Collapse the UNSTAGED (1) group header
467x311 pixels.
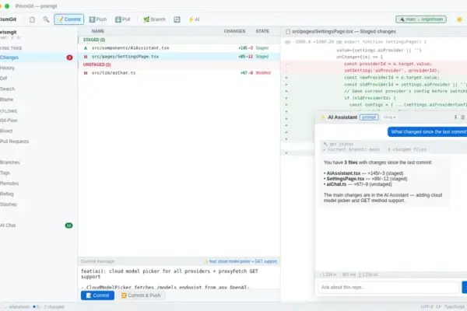tap(179, 65)
